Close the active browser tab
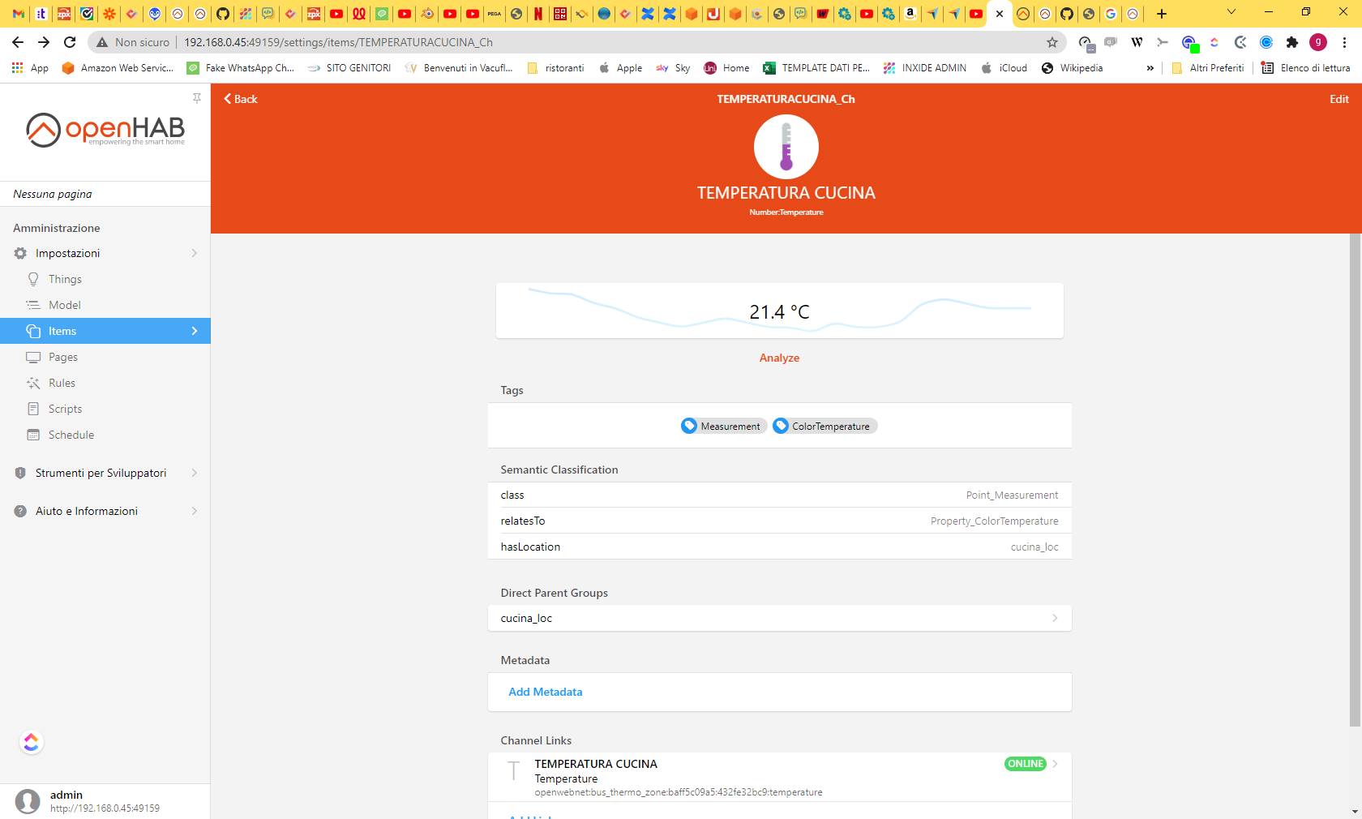 pos(1000,14)
